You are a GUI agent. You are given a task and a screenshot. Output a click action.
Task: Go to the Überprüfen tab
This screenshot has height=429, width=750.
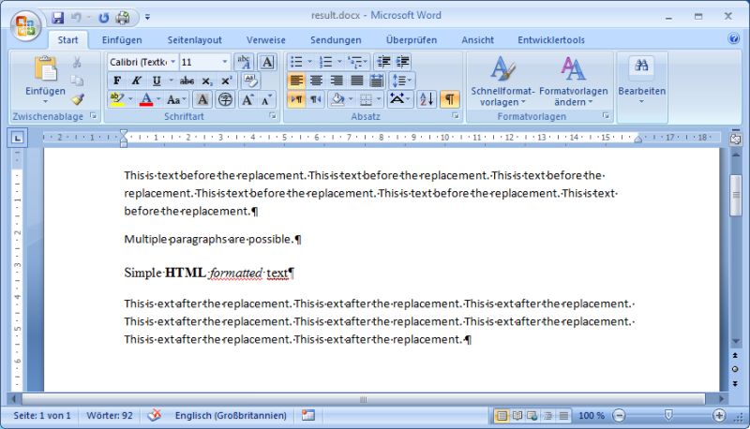412,40
